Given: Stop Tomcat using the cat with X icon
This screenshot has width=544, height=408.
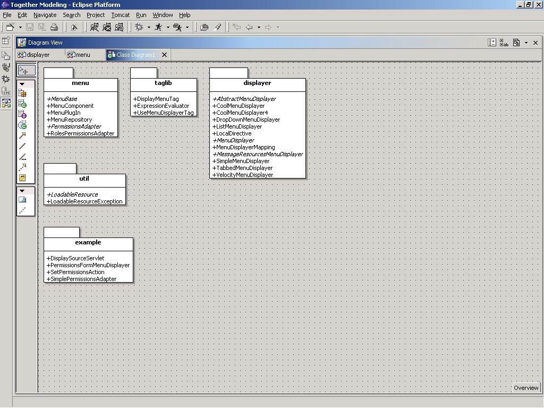Looking at the screenshot, I should [x=107, y=27].
